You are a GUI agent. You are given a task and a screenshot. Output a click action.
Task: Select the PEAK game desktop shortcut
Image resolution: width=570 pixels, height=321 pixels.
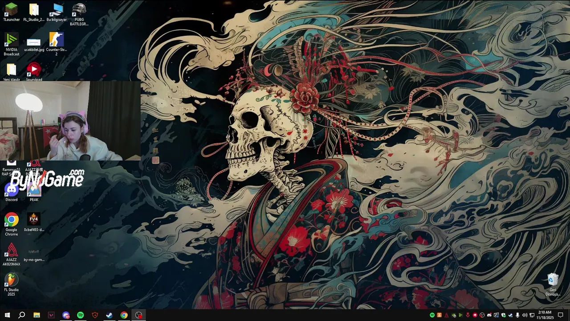point(34,192)
